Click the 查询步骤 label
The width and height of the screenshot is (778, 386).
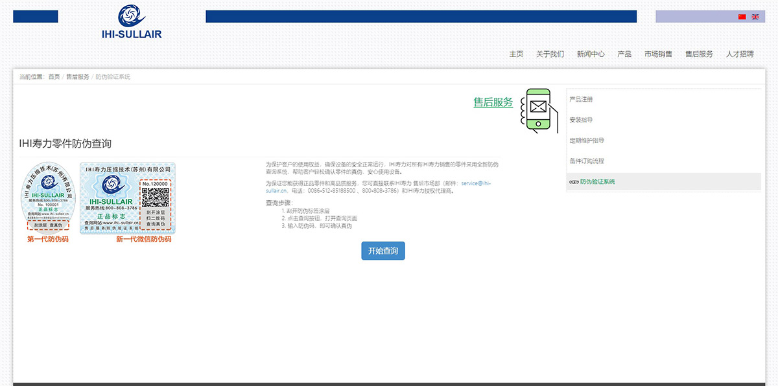279,203
